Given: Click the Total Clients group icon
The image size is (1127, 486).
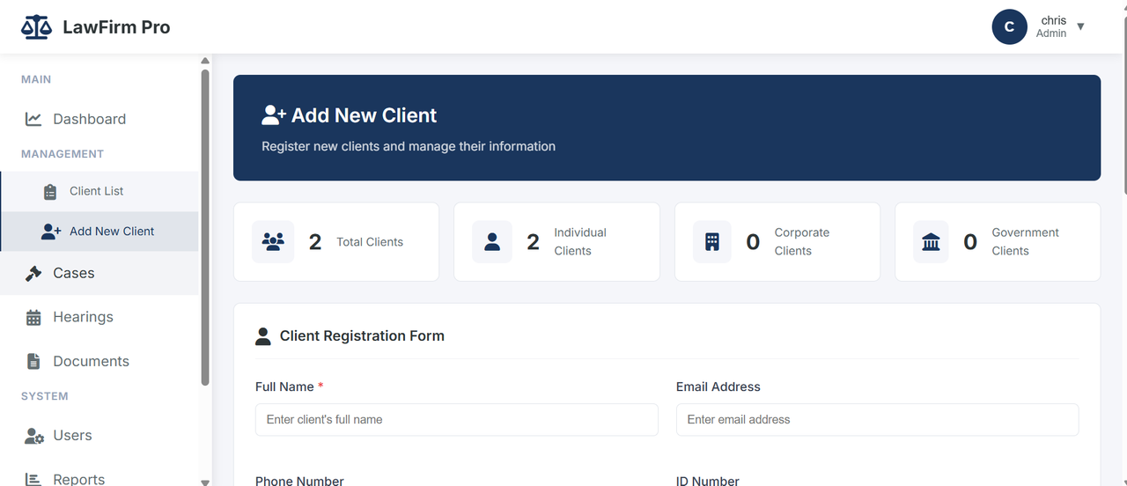Looking at the screenshot, I should click(273, 241).
